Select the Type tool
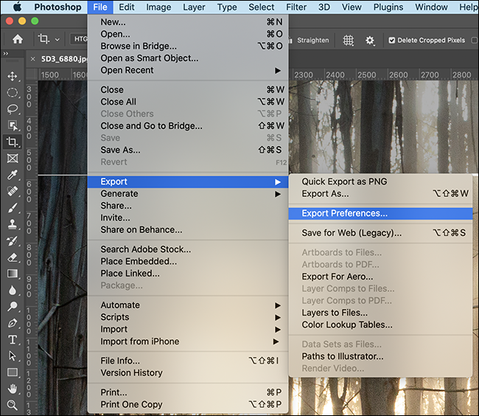The height and width of the screenshot is (416, 479). [x=13, y=339]
